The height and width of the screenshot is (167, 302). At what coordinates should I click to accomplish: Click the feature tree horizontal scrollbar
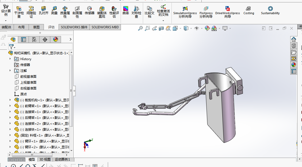point(32,155)
